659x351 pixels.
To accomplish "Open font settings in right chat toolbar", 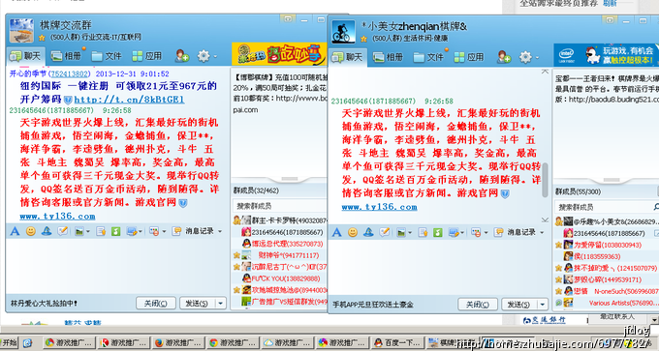I will pos(336,232).
